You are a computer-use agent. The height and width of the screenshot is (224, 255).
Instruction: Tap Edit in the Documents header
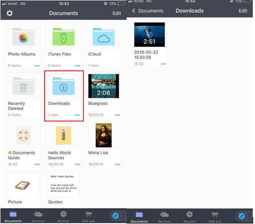[117, 13]
